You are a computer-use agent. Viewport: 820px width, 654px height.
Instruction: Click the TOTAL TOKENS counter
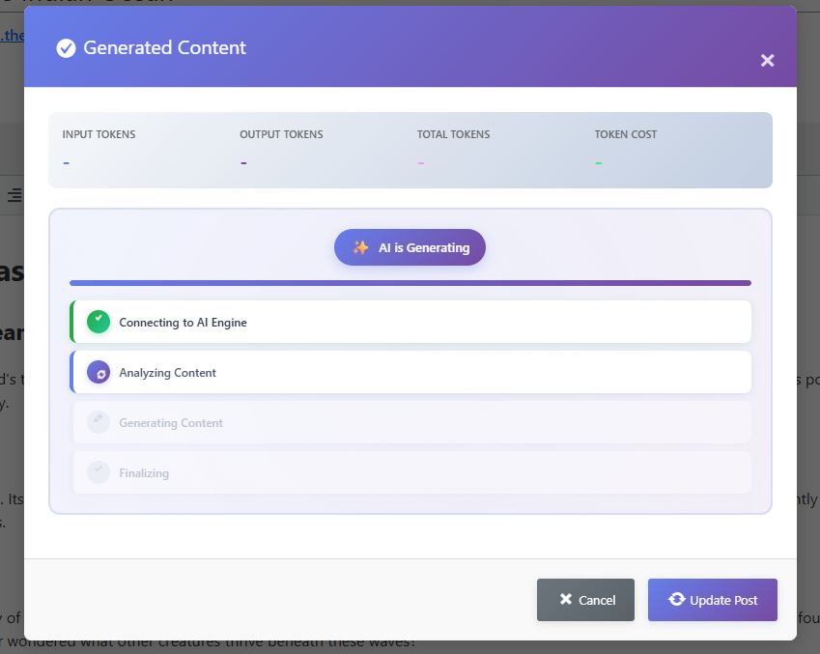click(420, 162)
